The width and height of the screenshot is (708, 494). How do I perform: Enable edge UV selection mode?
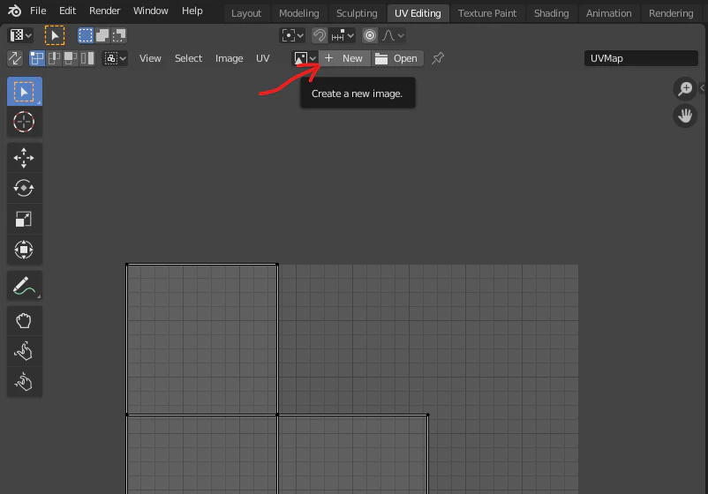[54, 58]
